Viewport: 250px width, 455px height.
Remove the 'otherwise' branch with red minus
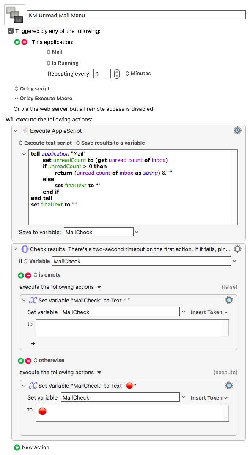click(x=28, y=361)
